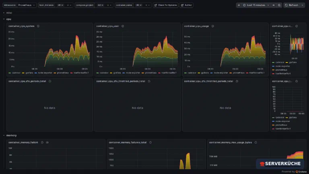Click the Refresh button
This screenshot has width=309, height=174.
click(x=292, y=5)
